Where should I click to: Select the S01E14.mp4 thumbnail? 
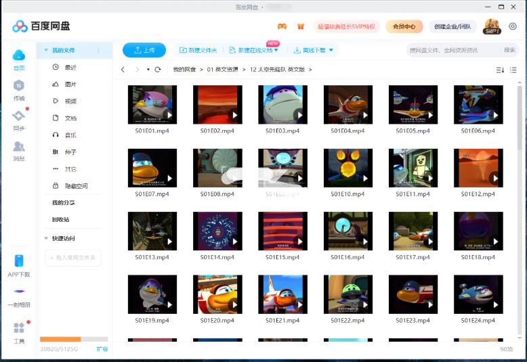click(217, 231)
